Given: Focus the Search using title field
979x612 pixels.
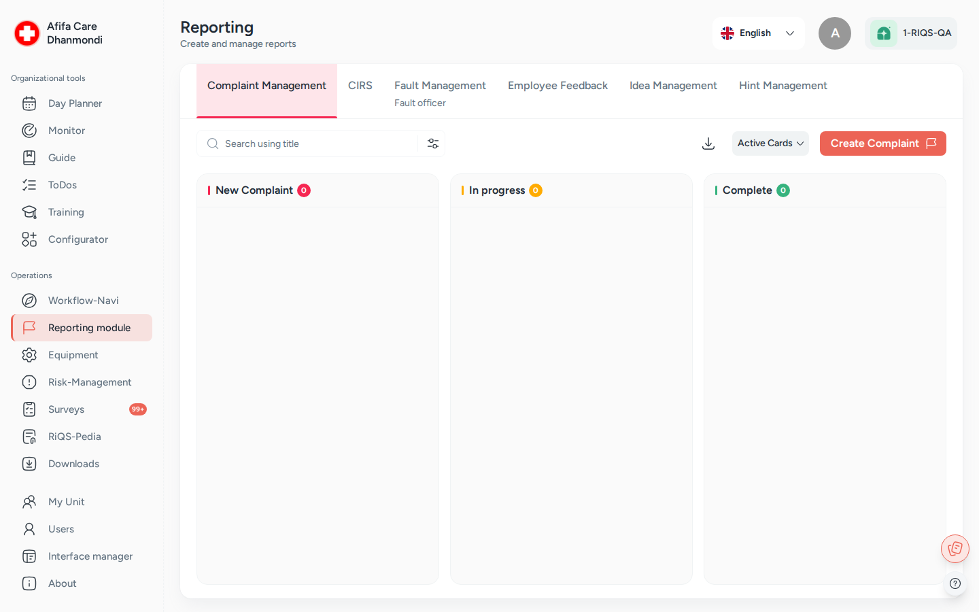Looking at the screenshot, I should pos(307,143).
